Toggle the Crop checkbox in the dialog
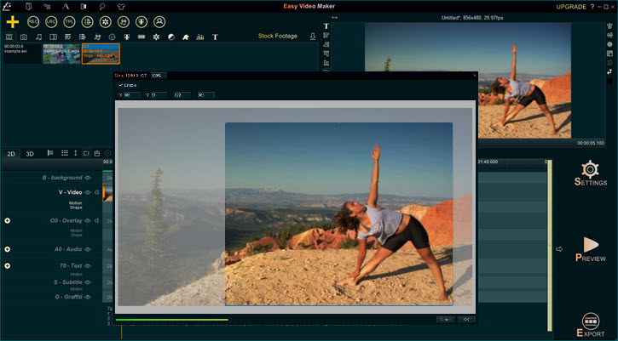Viewport: 618px width, 341px height. click(x=121, y=85)
